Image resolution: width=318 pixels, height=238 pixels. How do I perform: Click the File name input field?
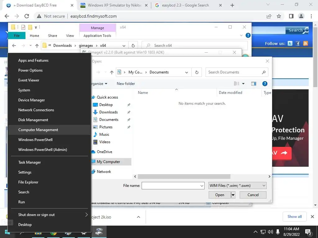(x=171, y=186)
